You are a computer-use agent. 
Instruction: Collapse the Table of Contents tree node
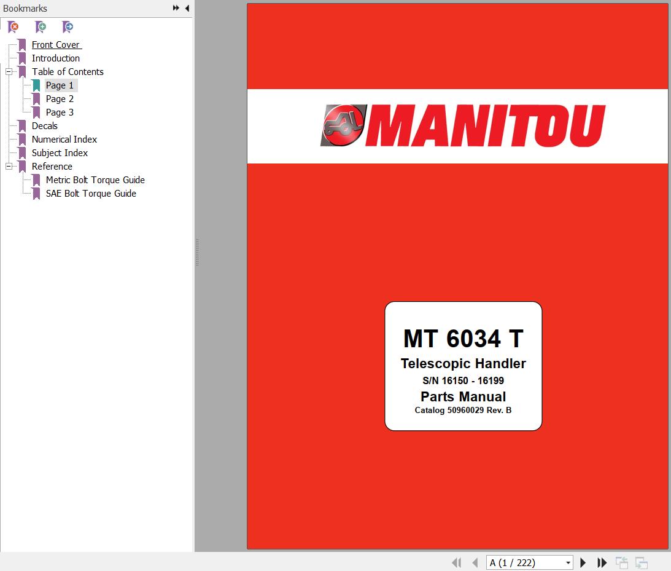pyautogui.click(x=9, y=71)
